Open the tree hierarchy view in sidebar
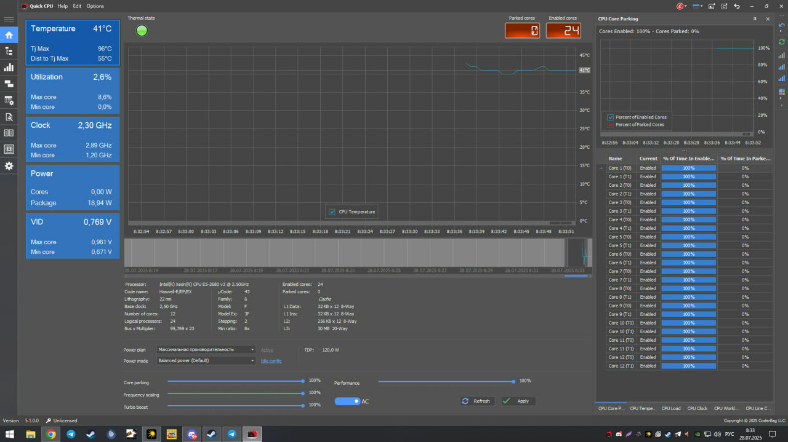The image size is (788, 442). pos(9,51)
